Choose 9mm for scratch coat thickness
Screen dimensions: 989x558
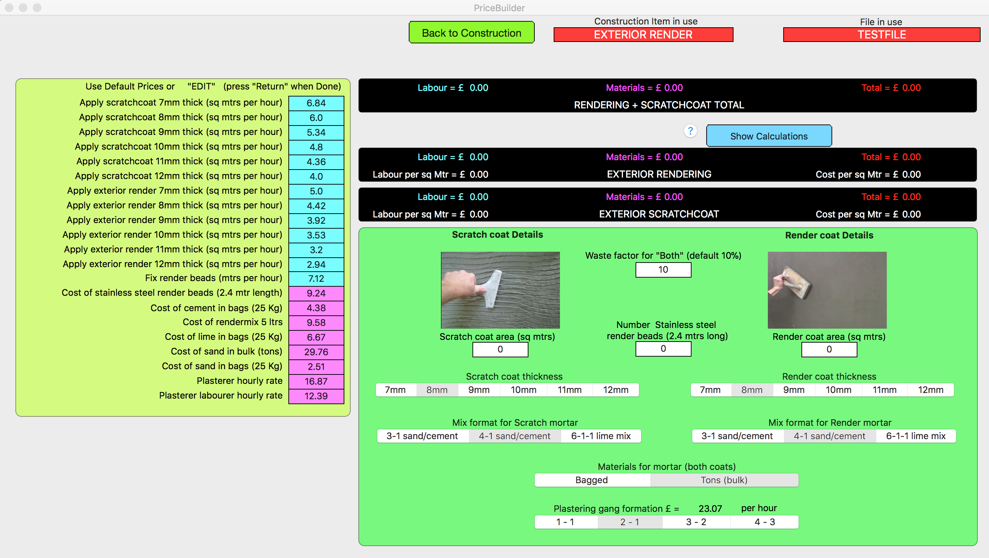click(x=479, y=389)
